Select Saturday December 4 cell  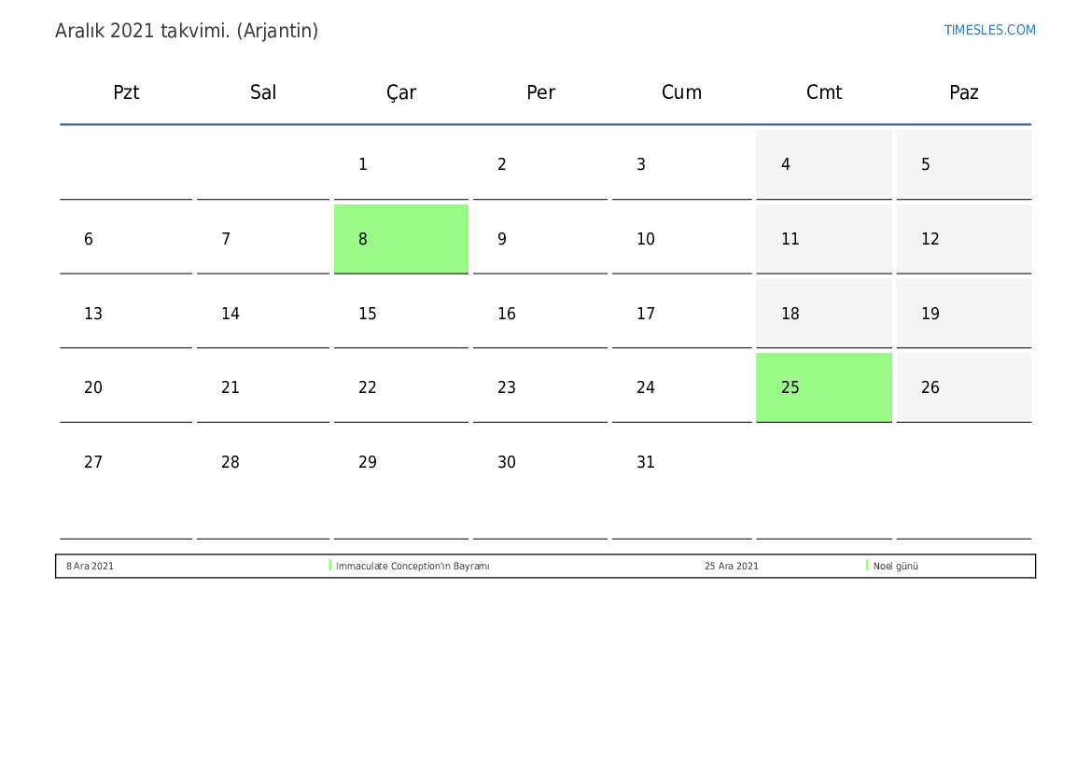click(x=824, y=164)
